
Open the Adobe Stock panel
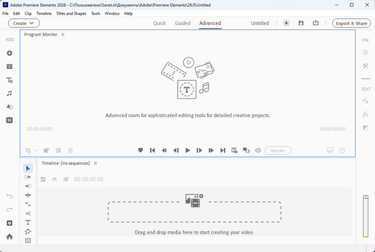9,120
